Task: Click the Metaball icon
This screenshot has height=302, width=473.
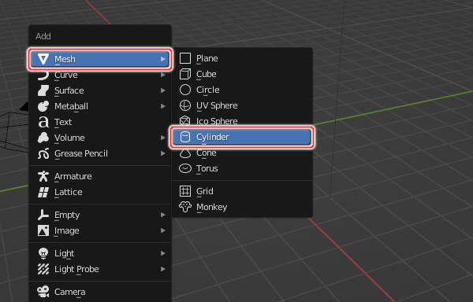Action: (43, 106)
